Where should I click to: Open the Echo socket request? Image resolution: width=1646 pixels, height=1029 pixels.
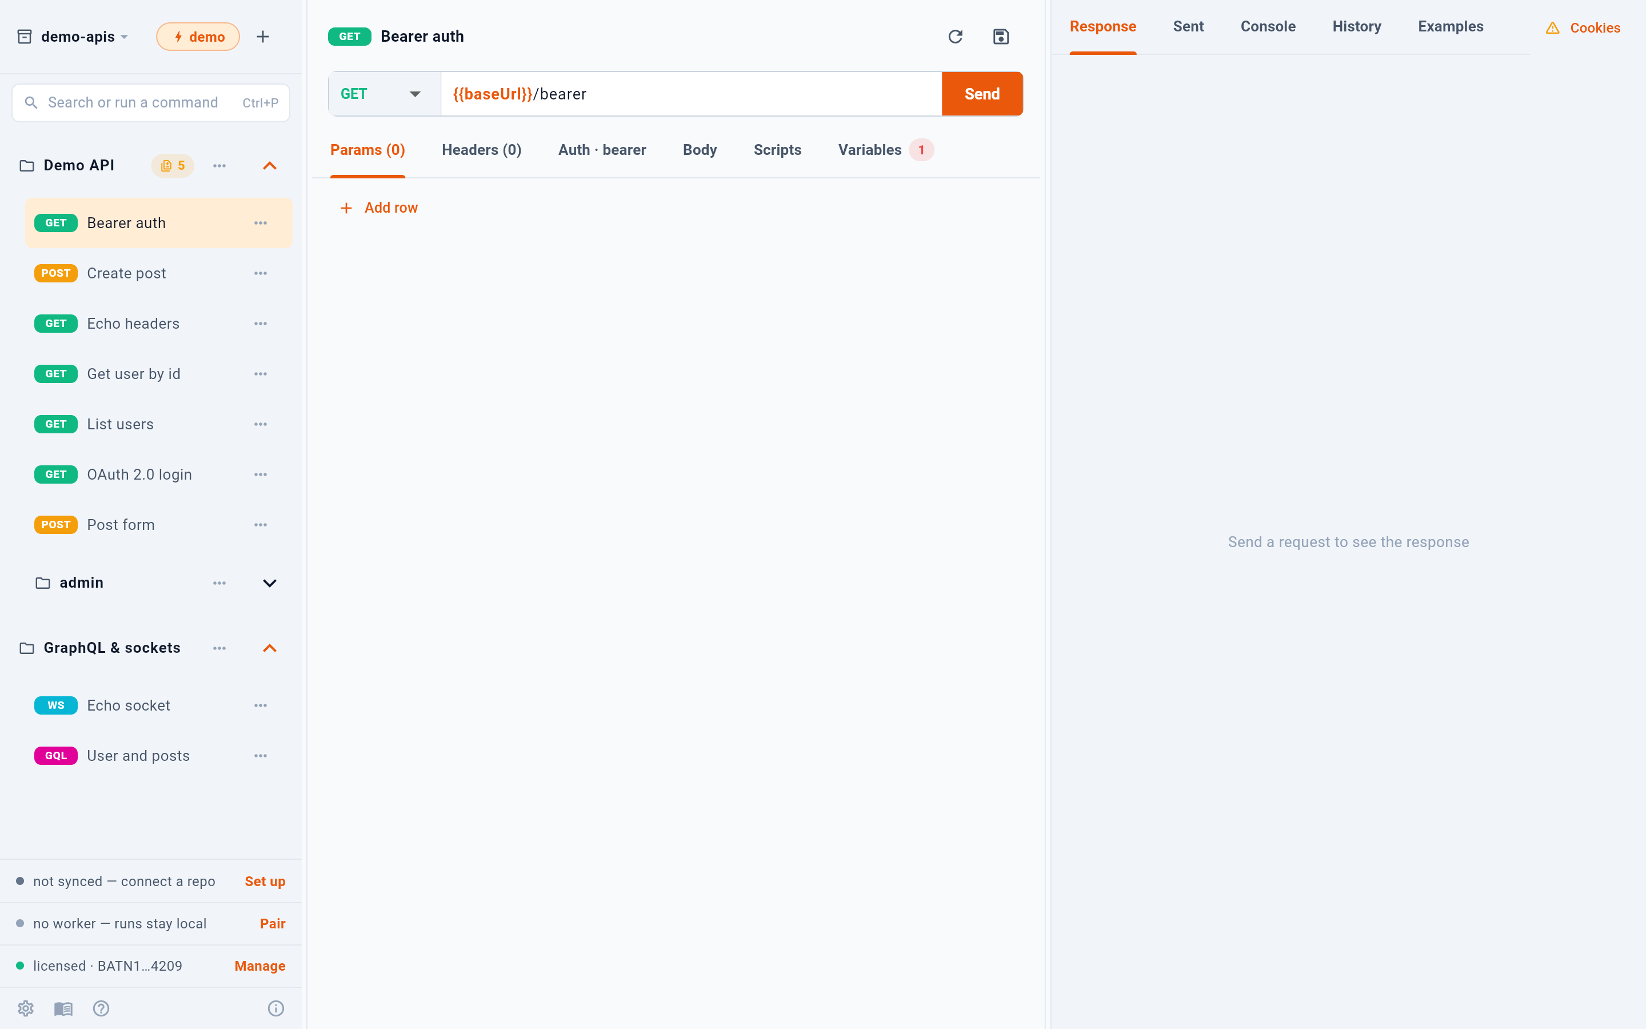pos(158,706)
